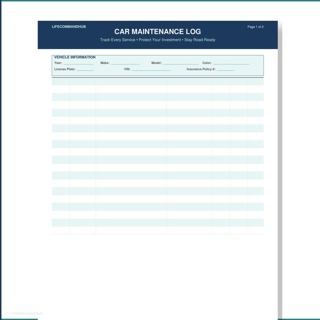Select the CAR MAINTENANCE LOG title
This screenshot has width=320, height=320.
tap(158, 31)
